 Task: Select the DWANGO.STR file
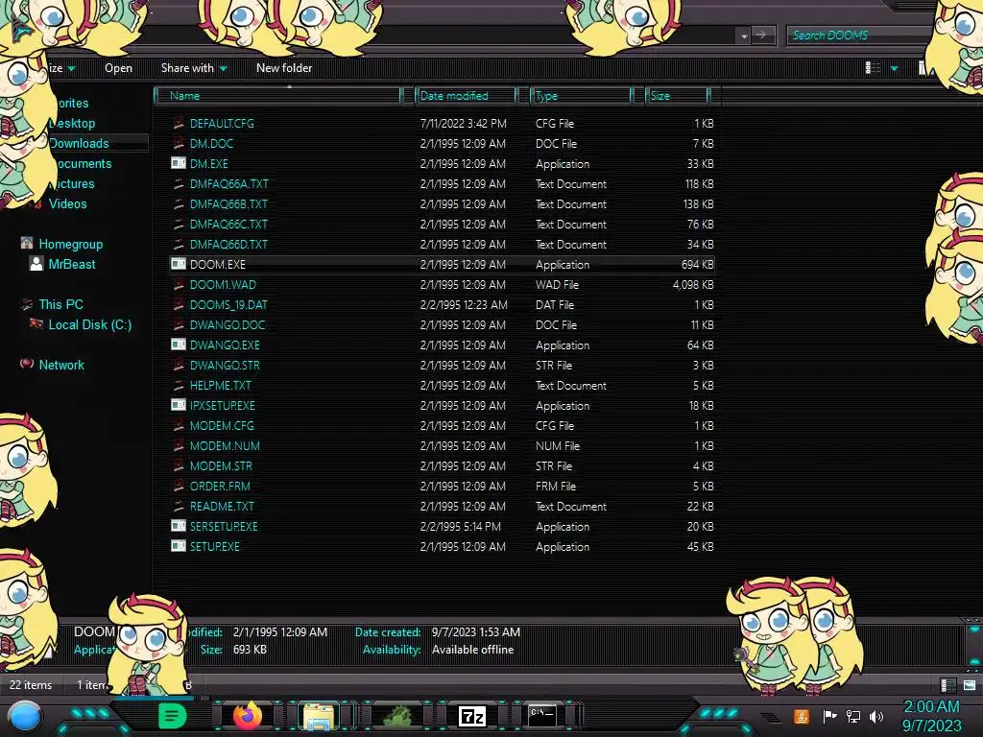point(225,365)
